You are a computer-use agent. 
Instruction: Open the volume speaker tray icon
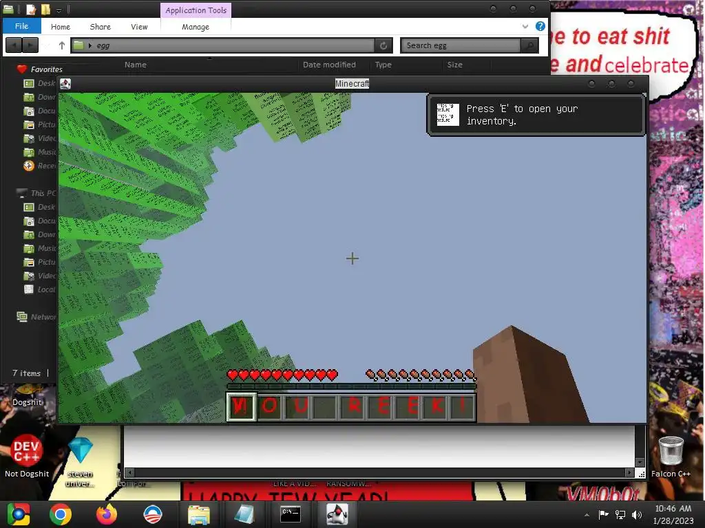(x=636, y=514)
